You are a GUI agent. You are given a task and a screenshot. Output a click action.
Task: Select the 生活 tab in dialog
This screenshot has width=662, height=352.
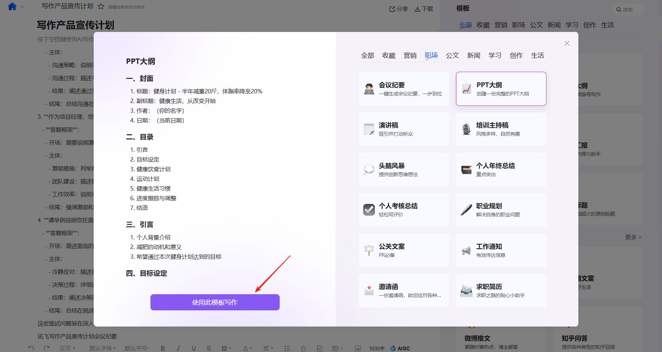537,55
